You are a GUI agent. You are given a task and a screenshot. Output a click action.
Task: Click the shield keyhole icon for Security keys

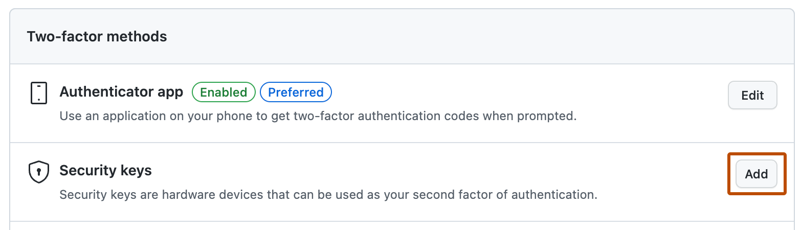(38, 172)
